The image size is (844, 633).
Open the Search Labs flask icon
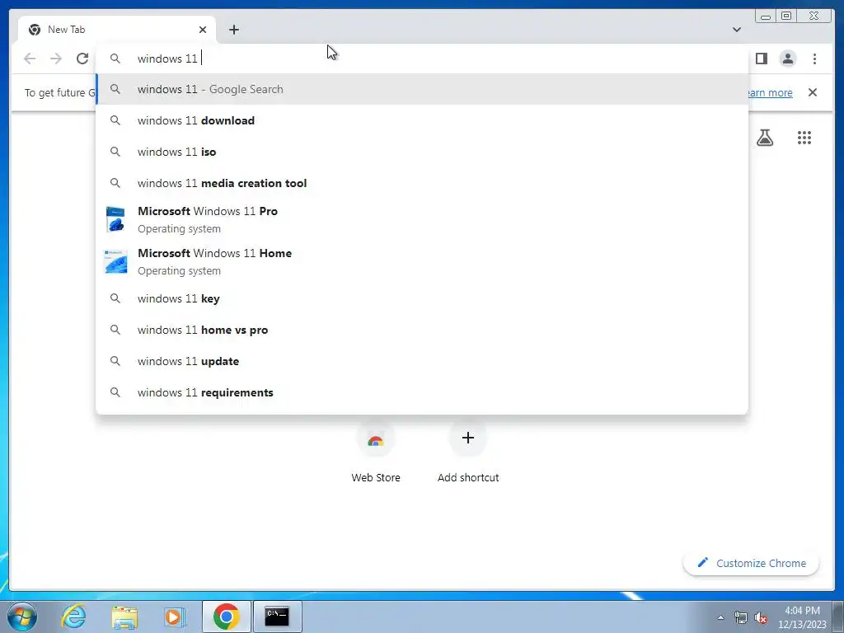click(765, 138)
